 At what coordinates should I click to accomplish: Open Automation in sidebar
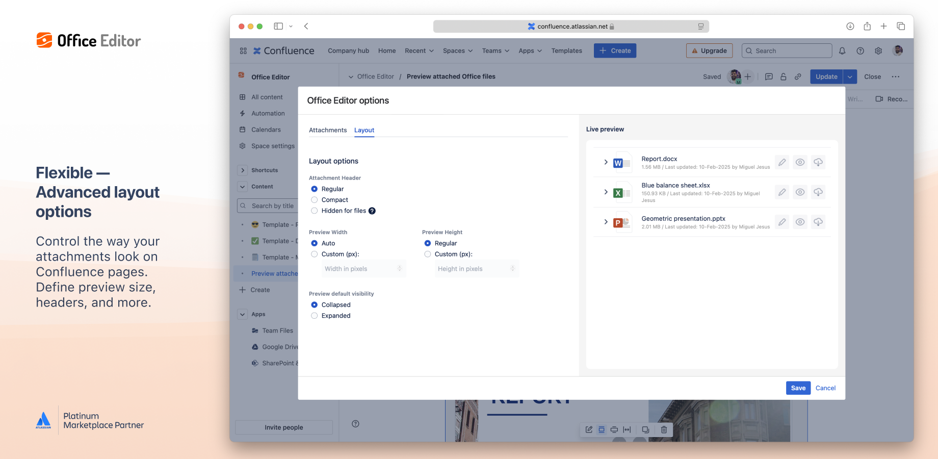point(268,113)
